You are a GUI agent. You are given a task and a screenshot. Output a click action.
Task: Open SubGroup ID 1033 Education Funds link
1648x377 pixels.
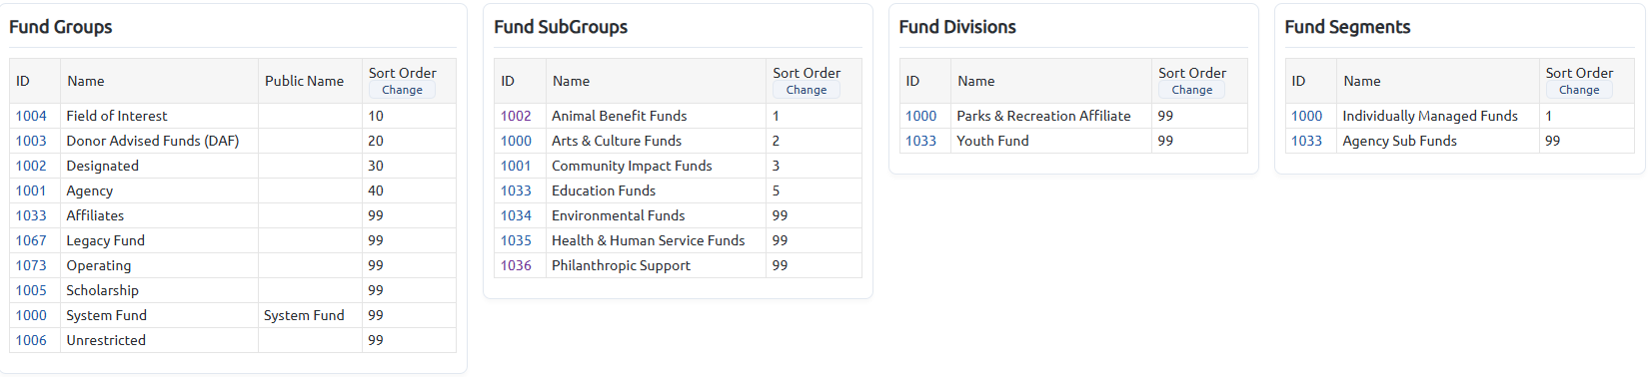pyautogui.click(x=516, y=190)
